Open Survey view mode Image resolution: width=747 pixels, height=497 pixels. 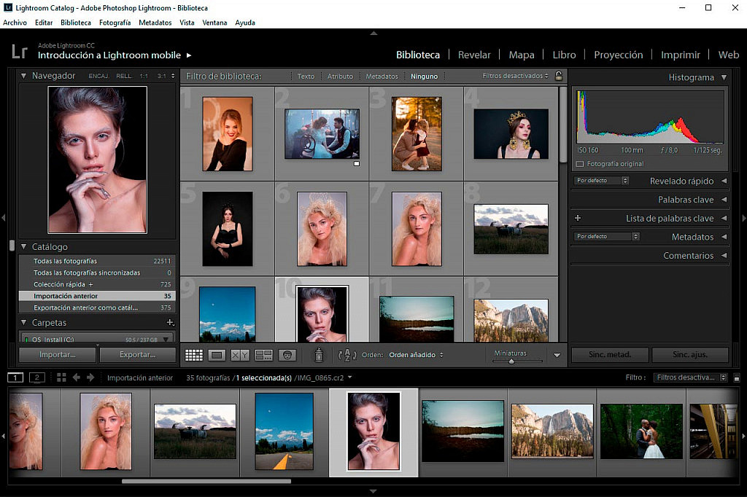pos(263,355)
